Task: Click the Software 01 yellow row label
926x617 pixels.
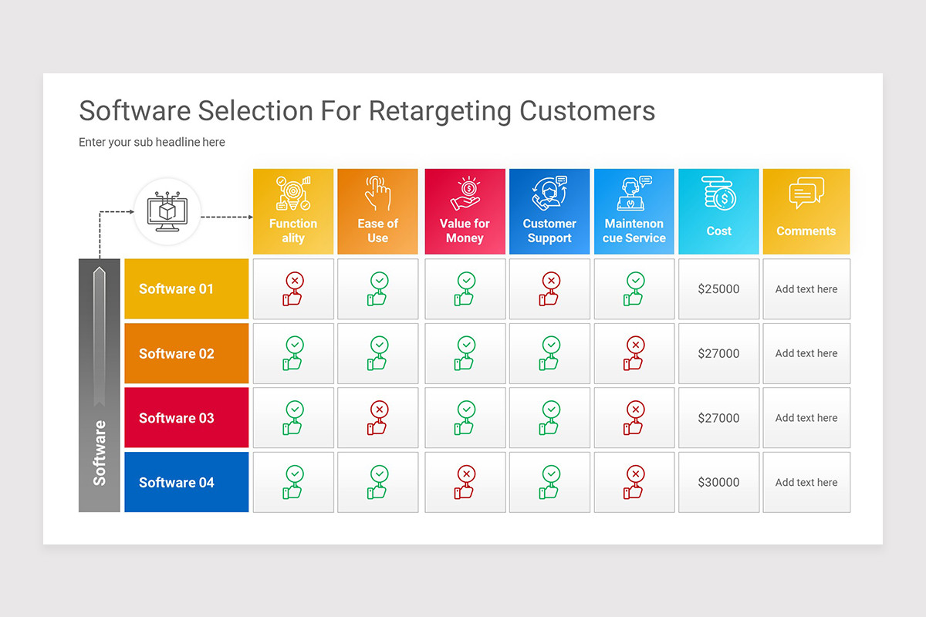Action: 187,289
